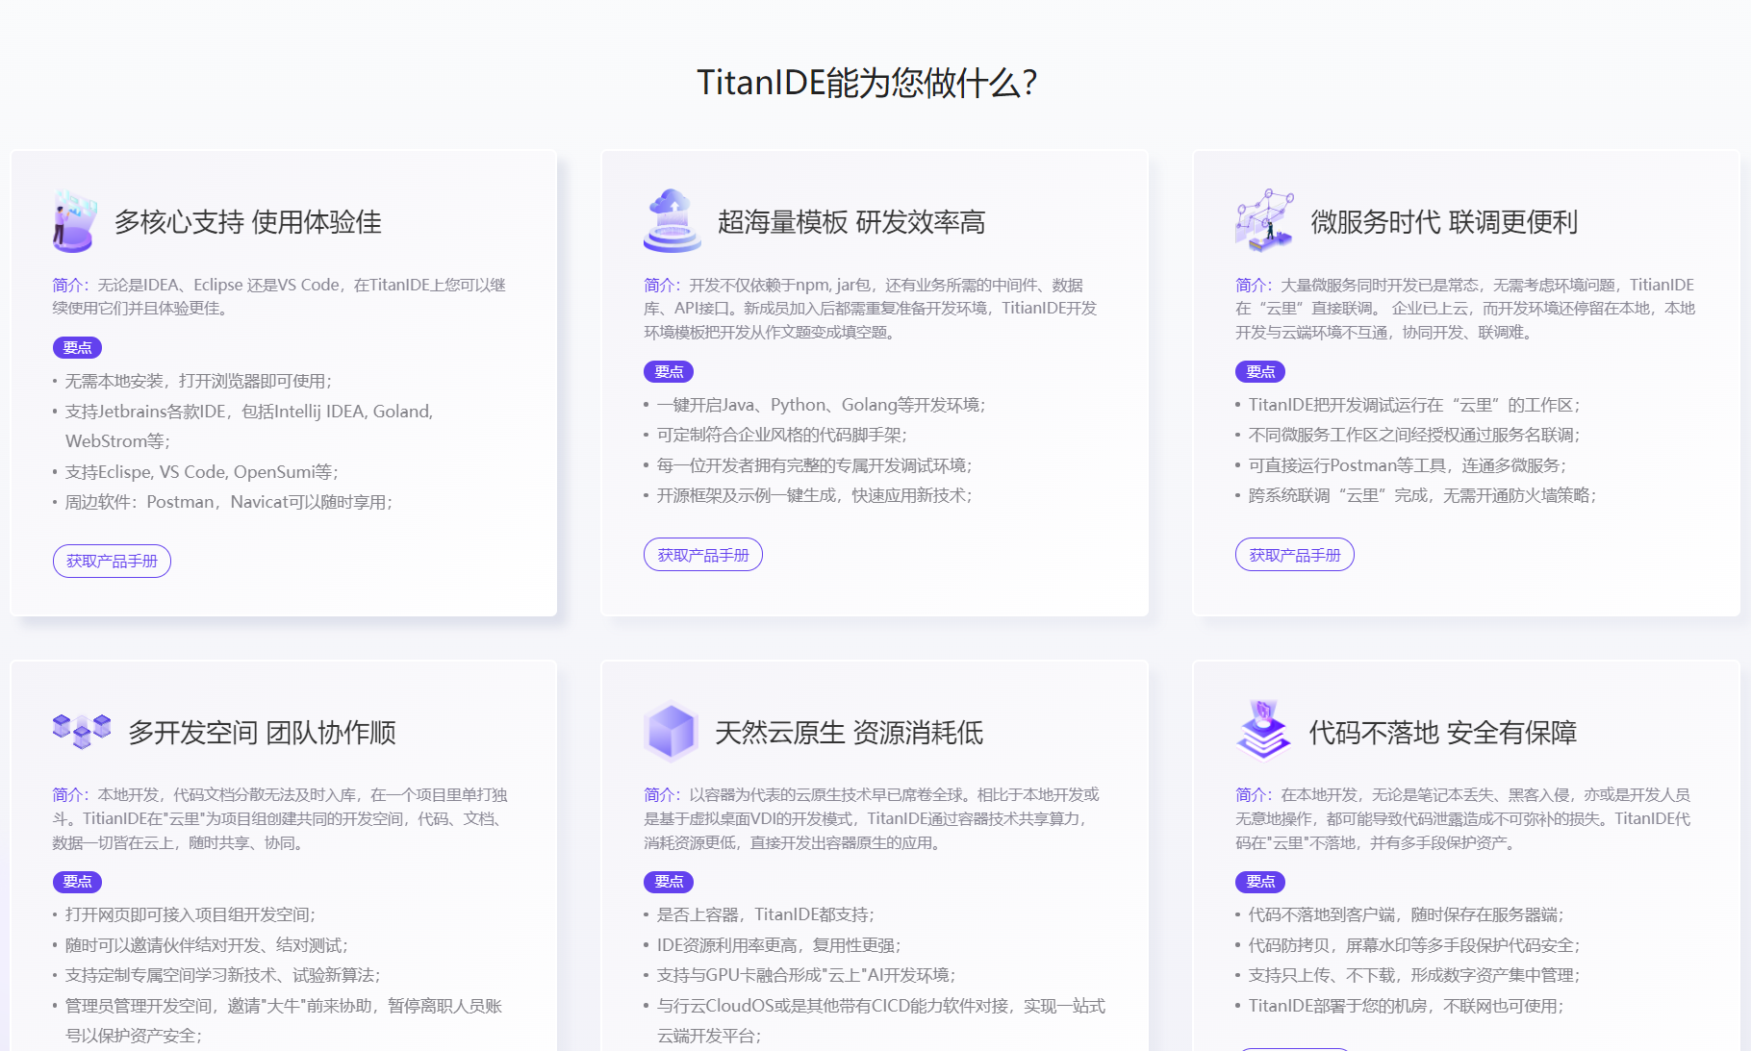Click the 要点 badge in 微服务时代 card
Viewport: 1751px width, 1051px height.
(x=1259, y=371)
